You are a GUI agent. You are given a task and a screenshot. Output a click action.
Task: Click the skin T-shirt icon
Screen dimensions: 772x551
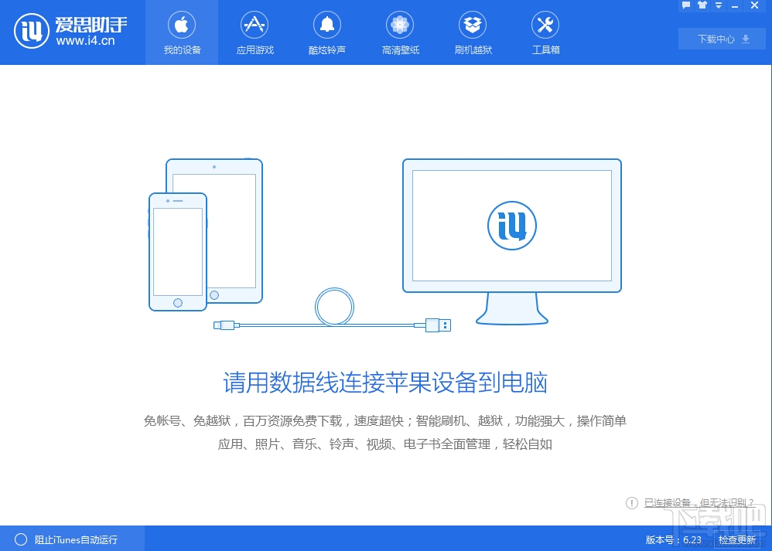pos(702,5)
